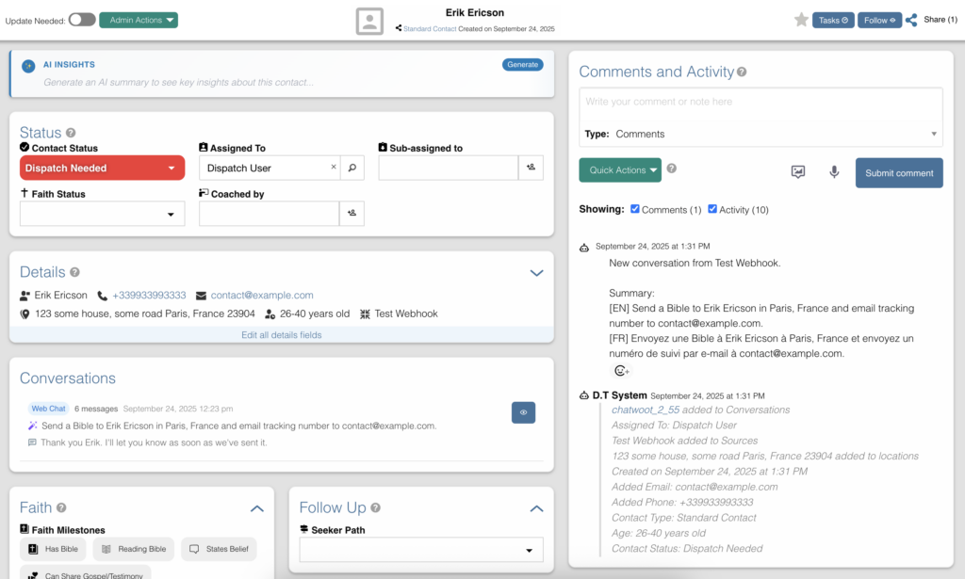Click add-user icon beside Coached by field
The height and width of the screenshot is (579, 965).
pos(352,214)
